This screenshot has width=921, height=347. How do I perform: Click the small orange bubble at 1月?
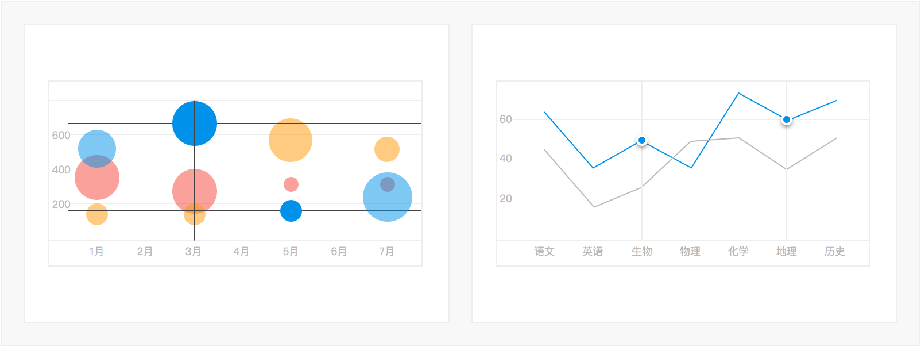pyautogui.click(x=97, y=214)
